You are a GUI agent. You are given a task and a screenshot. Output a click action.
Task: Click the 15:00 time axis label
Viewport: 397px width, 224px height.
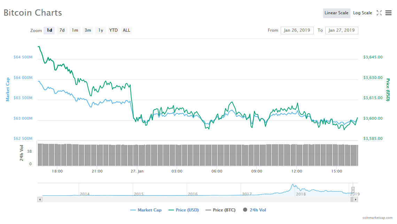pyautogui.click(x=336, y=171)
